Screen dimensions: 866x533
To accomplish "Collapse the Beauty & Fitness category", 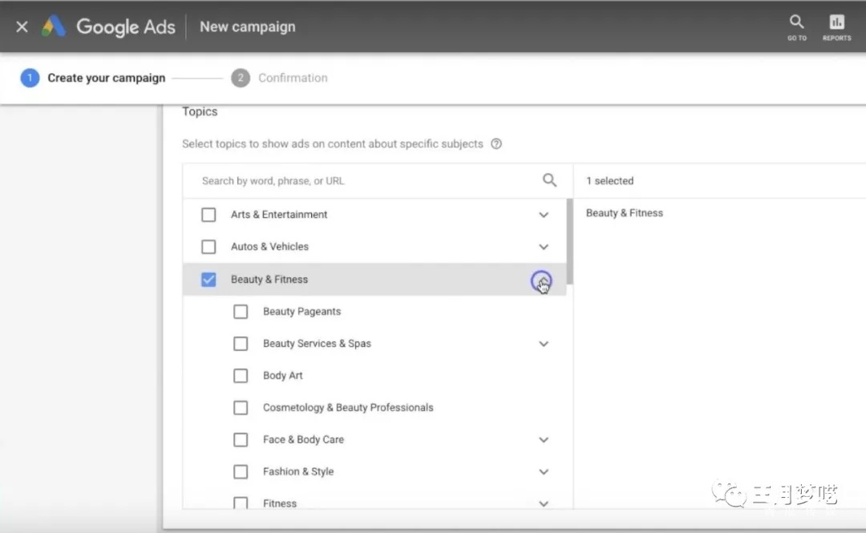I will click(542, 281).
